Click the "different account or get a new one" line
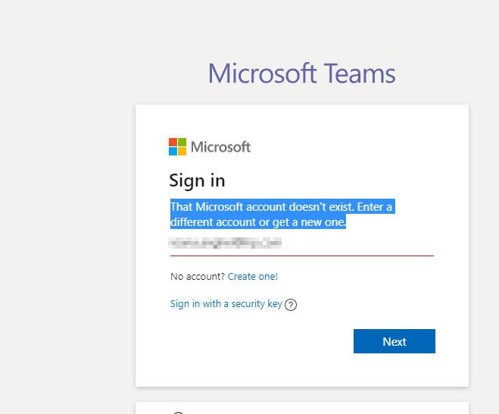The width and height of the screenshot is (499, 414). [x=258, y=221]
